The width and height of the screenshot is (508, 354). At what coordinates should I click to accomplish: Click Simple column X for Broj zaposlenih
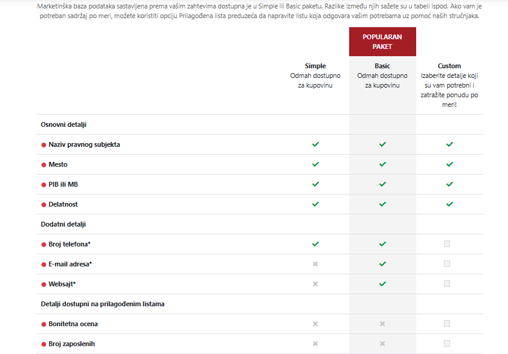[x=315, y=344]
